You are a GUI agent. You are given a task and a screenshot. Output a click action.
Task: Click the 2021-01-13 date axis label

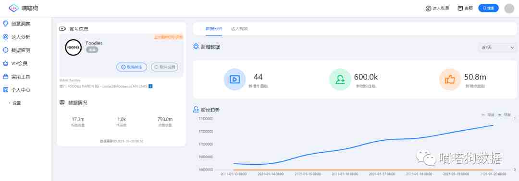coord(234,174)
